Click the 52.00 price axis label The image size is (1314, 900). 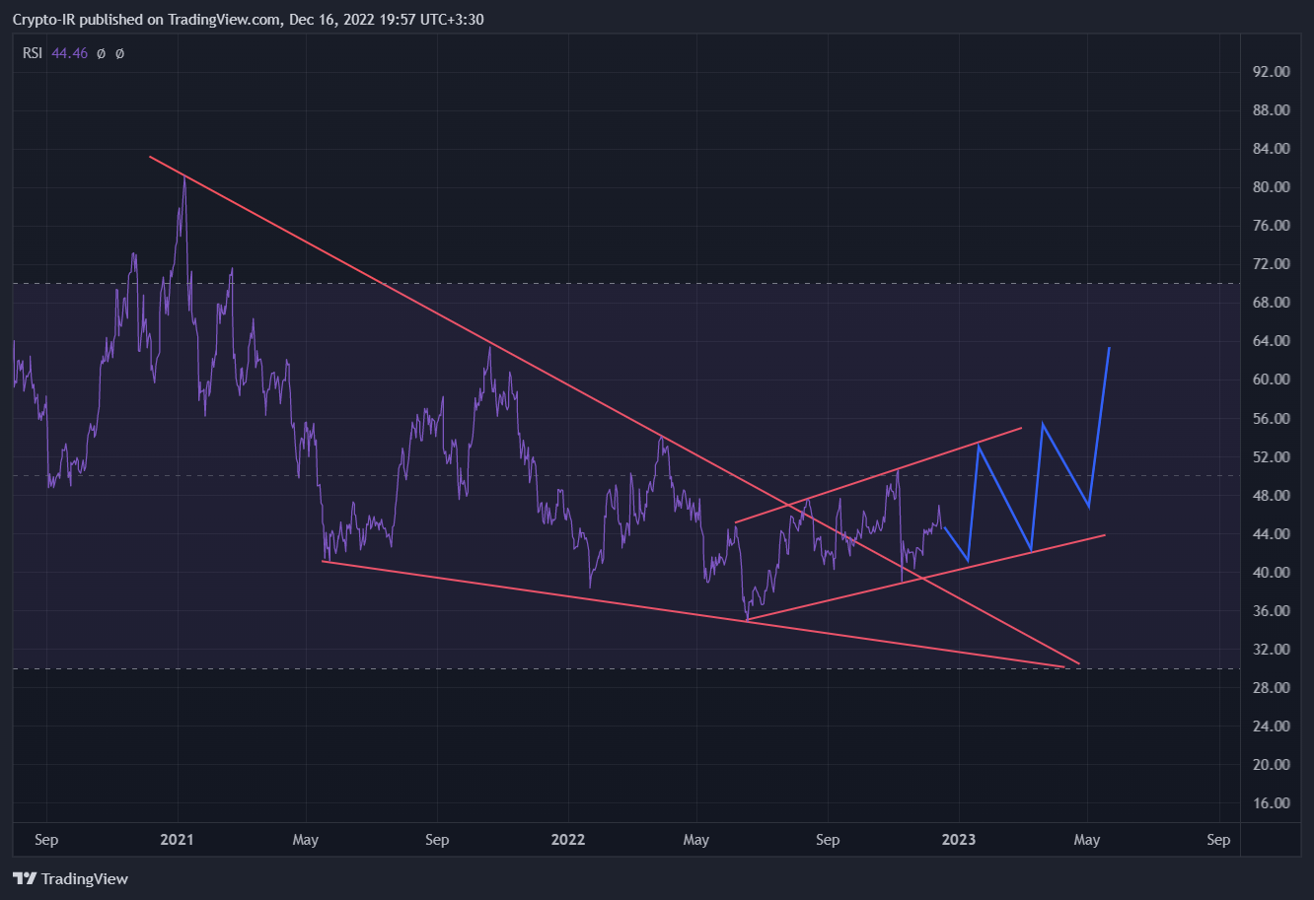1270,457
